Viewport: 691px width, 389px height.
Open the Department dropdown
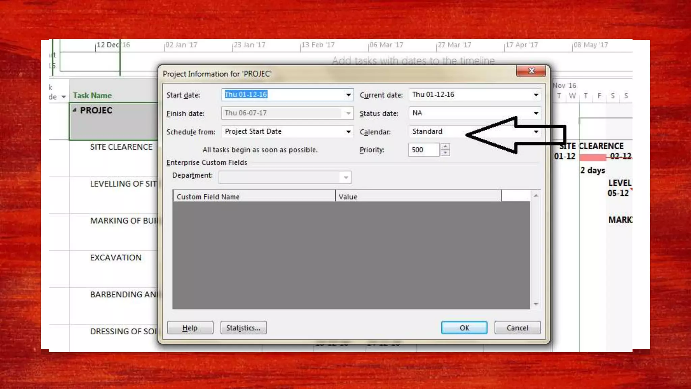coord(345,178)
